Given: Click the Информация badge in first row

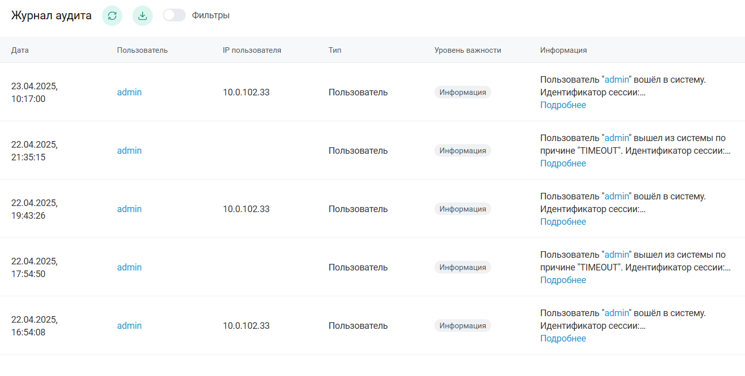Looking at the screenshot, I should pos(462,92).
